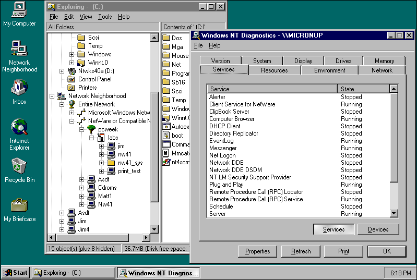Select Autoexec file icon in contents pane
Screen dimensions: 417x280
click(x=166, y=127)
